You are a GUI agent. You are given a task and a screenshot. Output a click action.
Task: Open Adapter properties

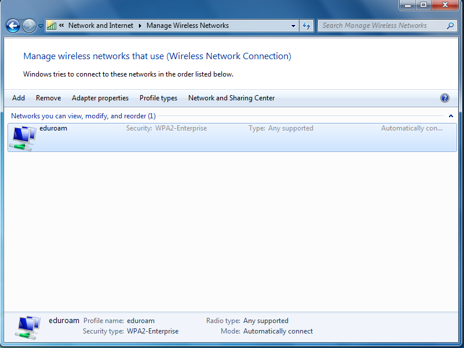[100, 98]
